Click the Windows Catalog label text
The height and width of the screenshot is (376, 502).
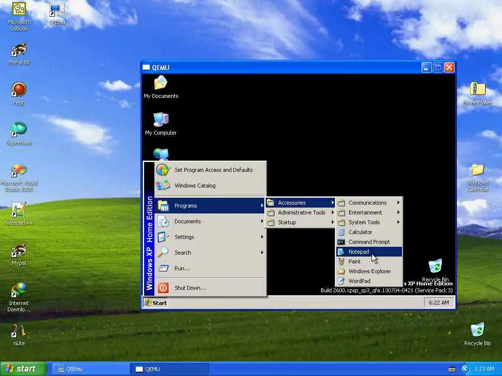pyautogui.click(x=195, y=186)
